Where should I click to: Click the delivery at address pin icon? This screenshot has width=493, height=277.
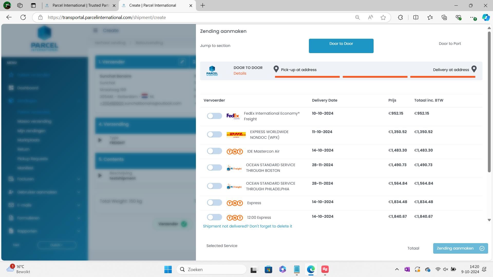click(x=474, y=69)
